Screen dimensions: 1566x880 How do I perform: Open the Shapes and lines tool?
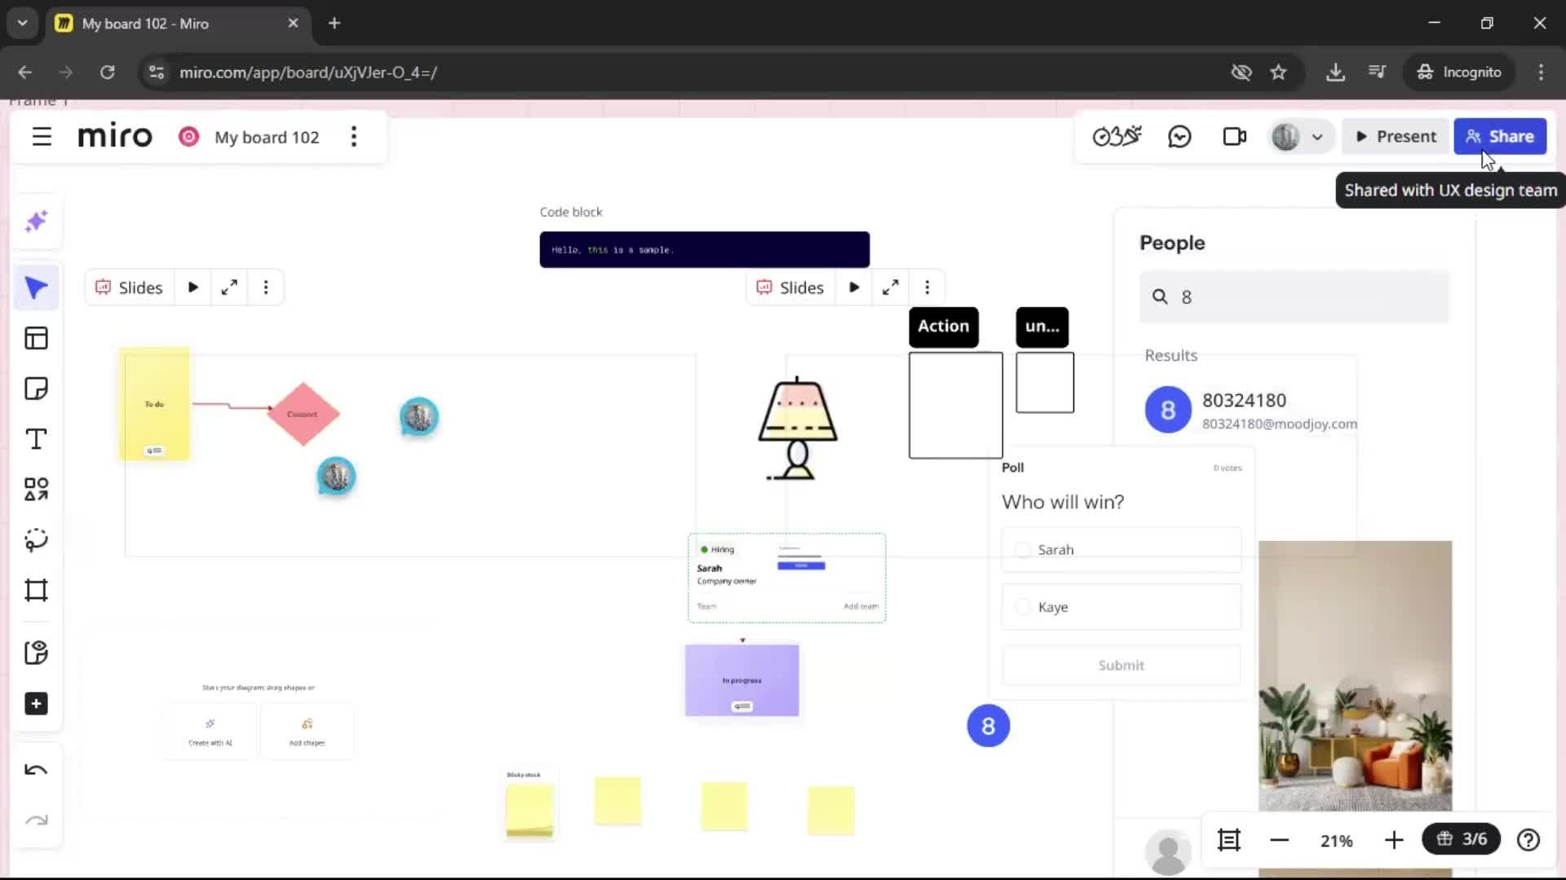click(x=36, y=490)
